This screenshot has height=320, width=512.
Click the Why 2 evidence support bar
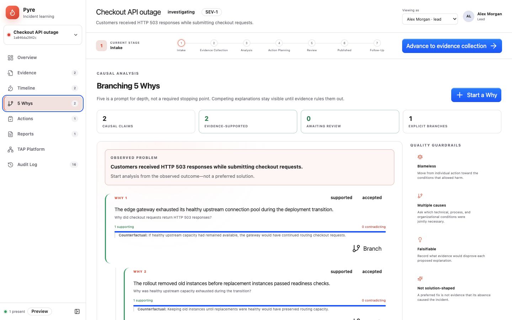(260, 306)
